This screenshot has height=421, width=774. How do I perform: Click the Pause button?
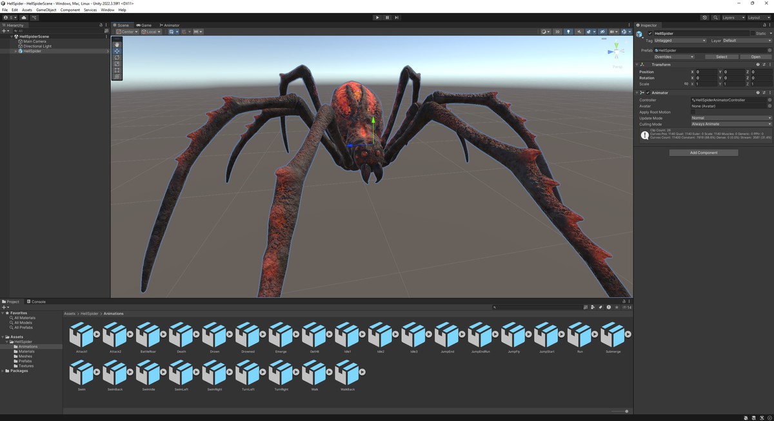click(387, 17)
